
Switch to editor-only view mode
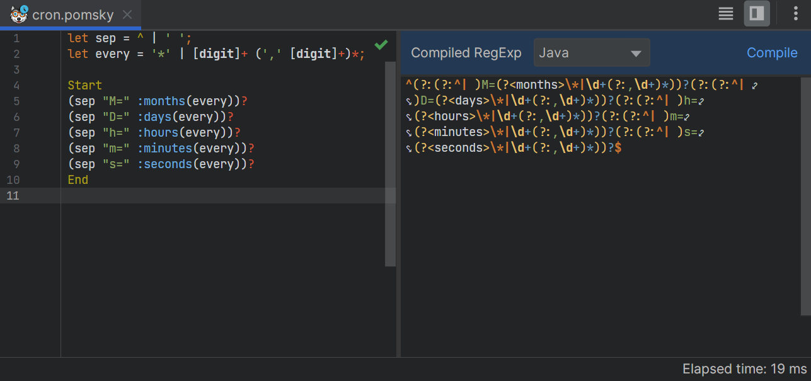[726, 14]
